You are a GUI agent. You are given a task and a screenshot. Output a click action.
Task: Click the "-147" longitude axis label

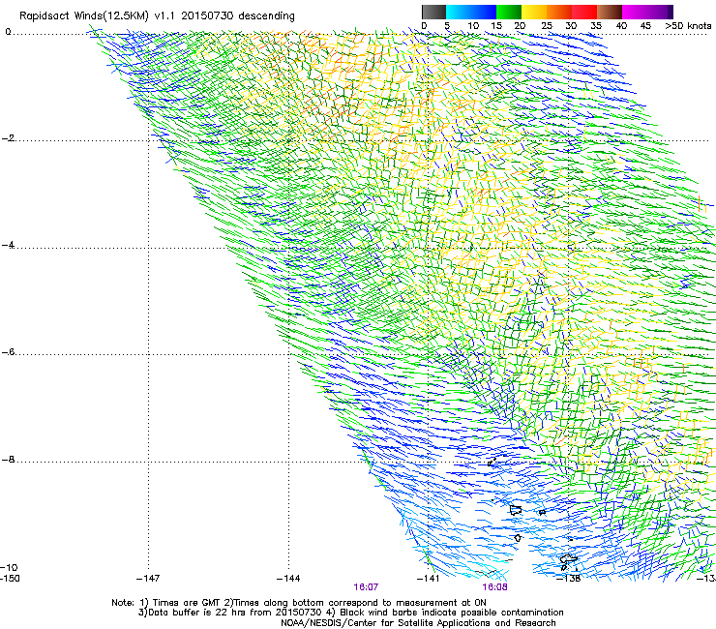click(148, 579)
